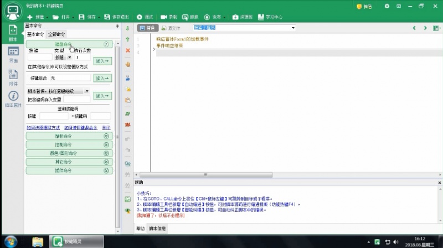Image resolution: width=443 pixels, height=248 pixels.
Task: Save the script using the 保存 icon
Action: pyautogui.click(x=81, y=17)
